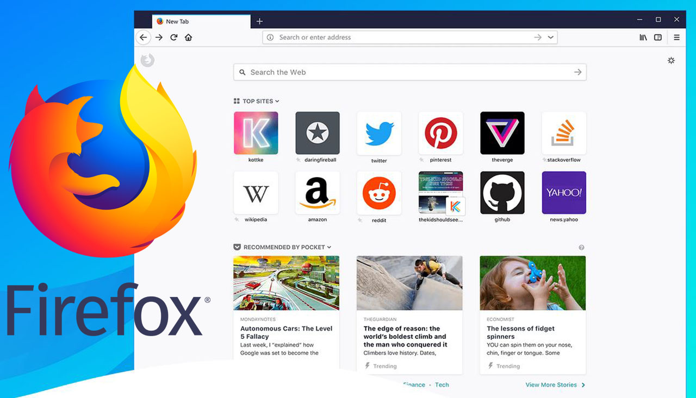Open Autonomous Cars story image
This screenshot has height=398, width=696.
click(x=286, y=283)
